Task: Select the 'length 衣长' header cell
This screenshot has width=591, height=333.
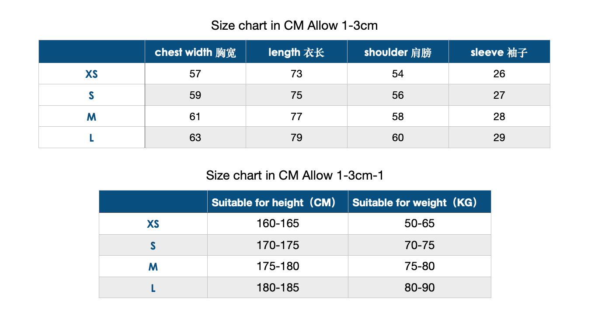Action: (x=297, y=52)
